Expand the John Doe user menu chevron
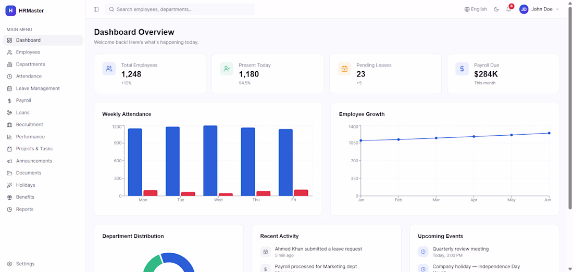Screen dimensions: 573x272 tap(557, 9)
